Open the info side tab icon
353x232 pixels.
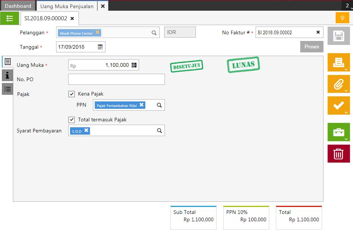[x=7, y=75]
